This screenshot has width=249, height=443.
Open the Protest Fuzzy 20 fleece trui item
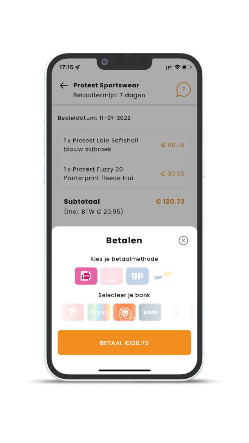tap(124, 174)
